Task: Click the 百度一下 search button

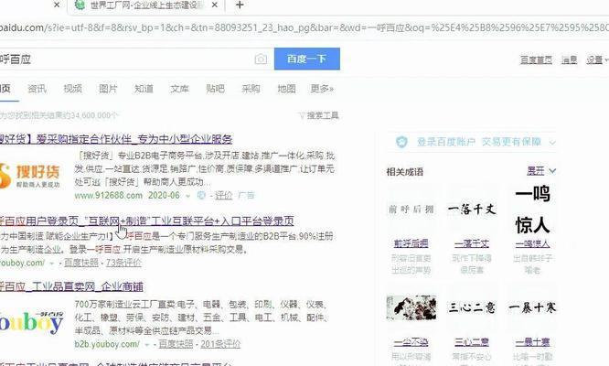Action: click(307, 59)
